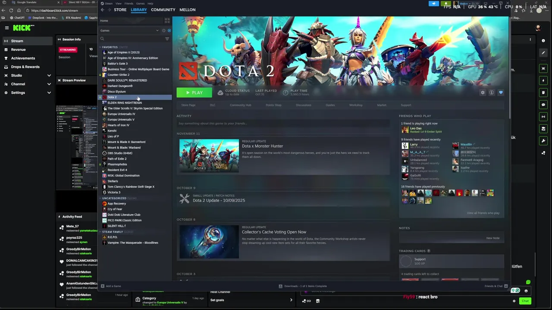Open Dota 2 Workshop link
This screenshot has width=552, height=310.
(356, 105)
